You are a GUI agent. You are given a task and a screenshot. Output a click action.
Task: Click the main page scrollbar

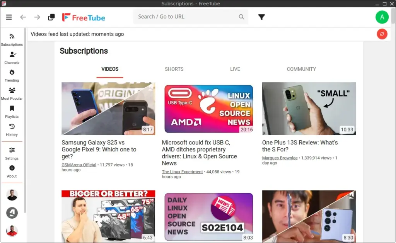(393, 15)
